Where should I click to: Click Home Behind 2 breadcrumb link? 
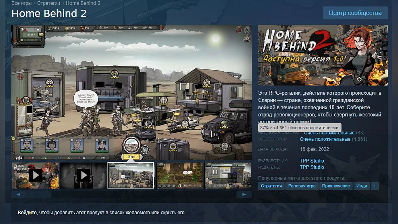(83, 3)
